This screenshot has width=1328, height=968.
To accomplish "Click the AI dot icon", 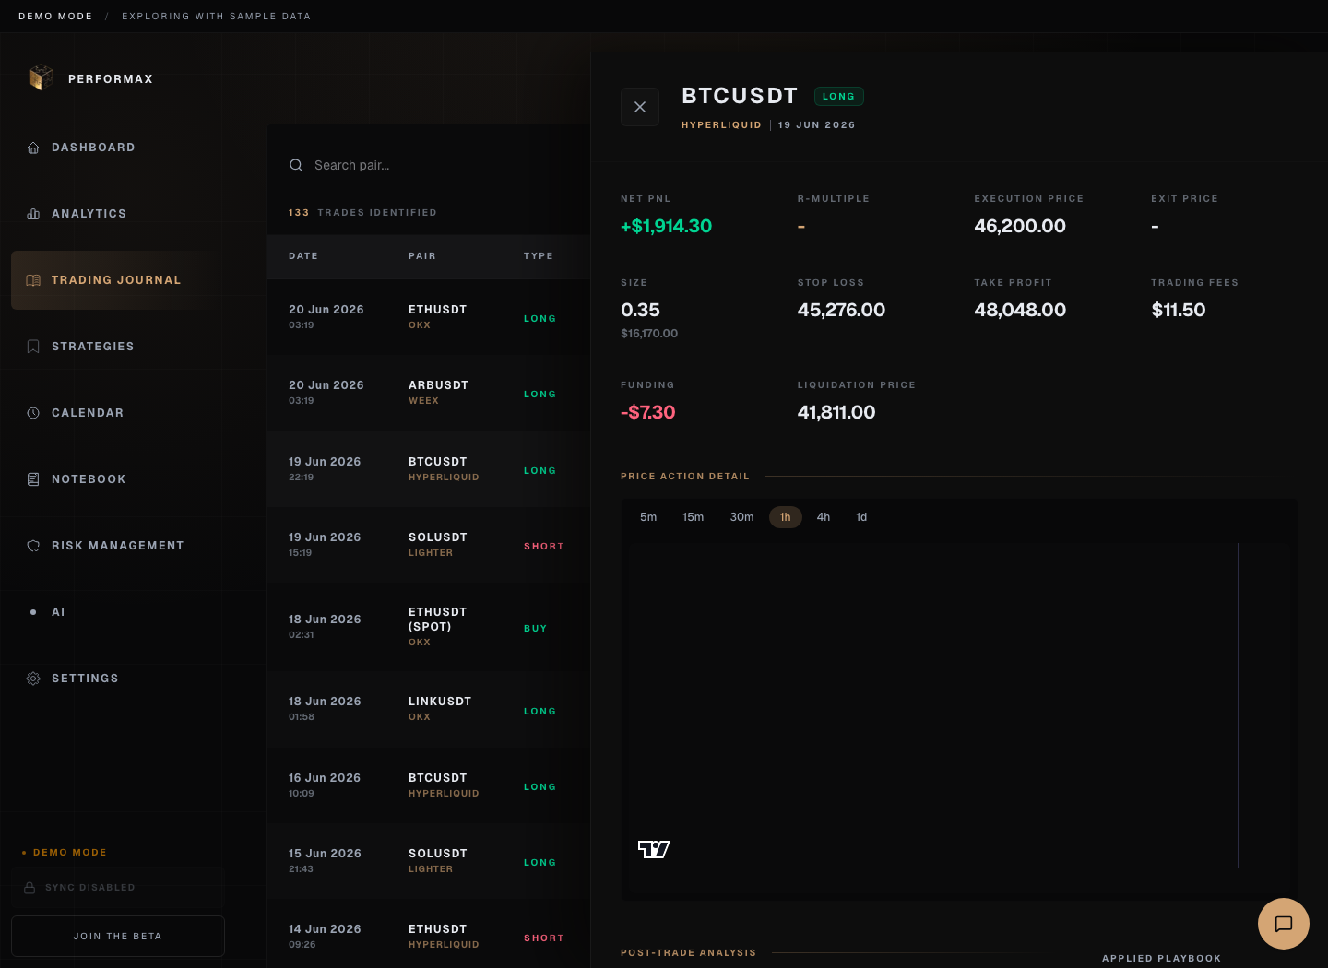I will tap(33, 612).
